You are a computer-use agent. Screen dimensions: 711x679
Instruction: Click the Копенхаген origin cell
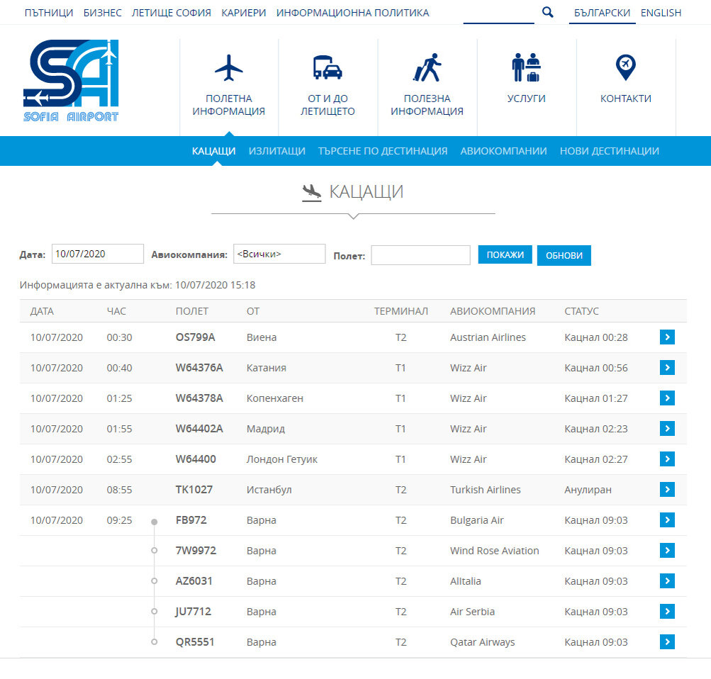click(275, 398)
